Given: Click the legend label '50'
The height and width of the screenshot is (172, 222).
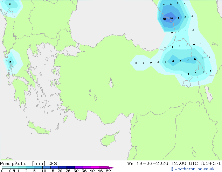Looking at the screenshot, I should pos(108,171).
